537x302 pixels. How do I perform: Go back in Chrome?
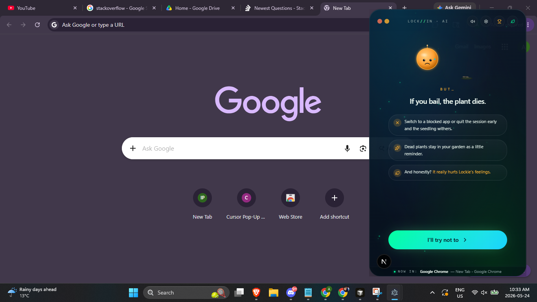(x=9, y=25)
